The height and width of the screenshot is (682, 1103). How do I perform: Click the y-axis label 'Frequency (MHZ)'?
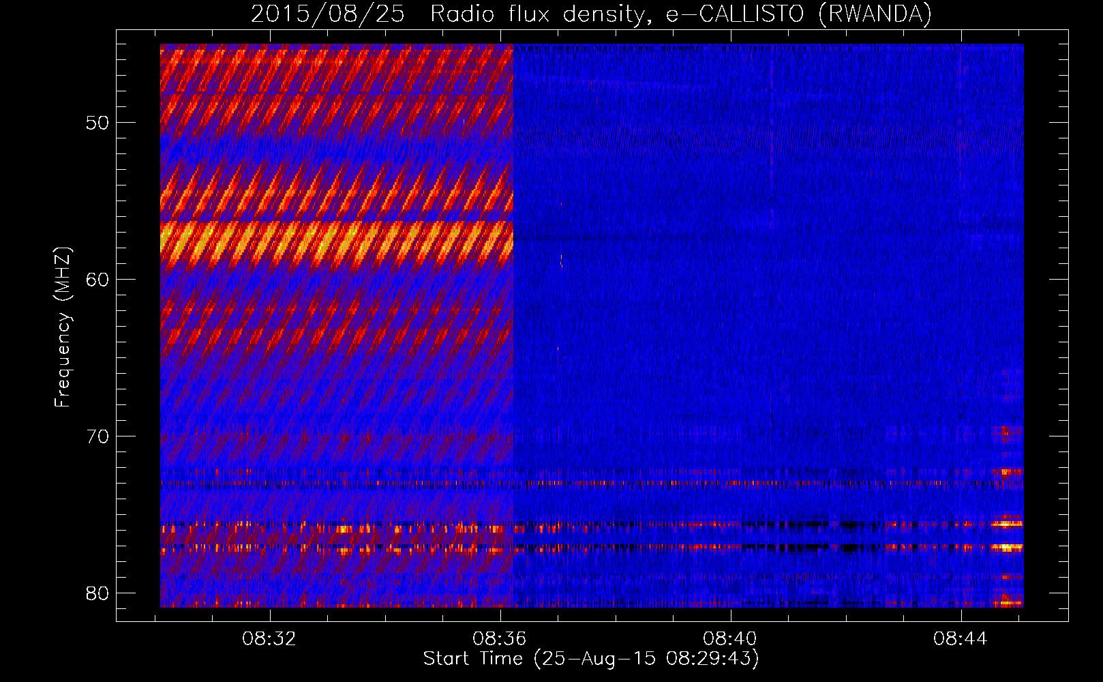click(63, 327)
